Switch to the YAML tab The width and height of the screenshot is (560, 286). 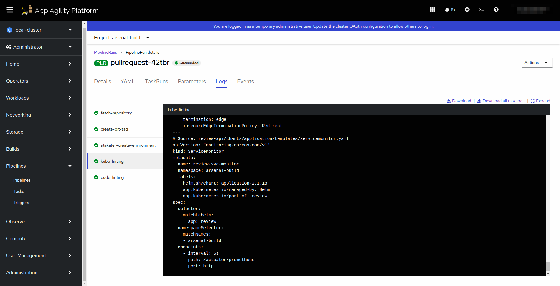128,81
